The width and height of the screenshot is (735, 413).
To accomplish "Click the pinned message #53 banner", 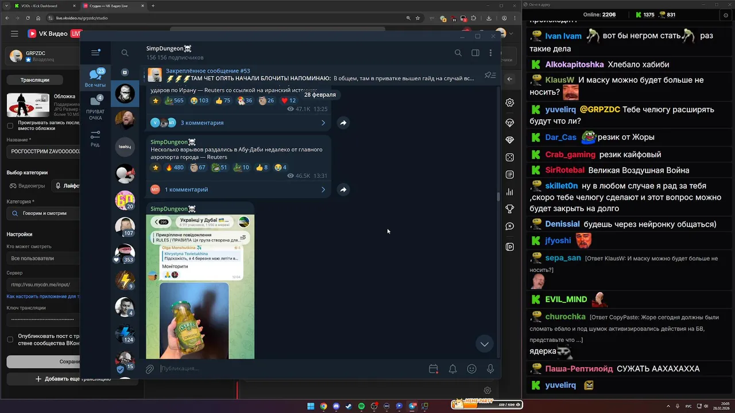I will 313,75.
